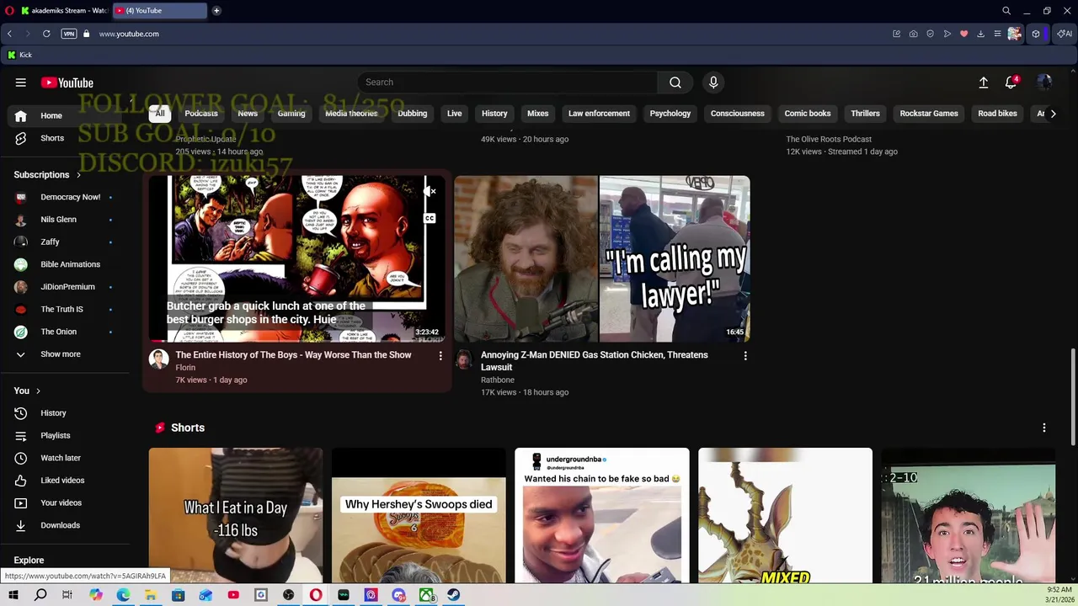This screenshot has height=606, width=1078.
Task: Open new browser tab with plus
Action: click(216, 11)
